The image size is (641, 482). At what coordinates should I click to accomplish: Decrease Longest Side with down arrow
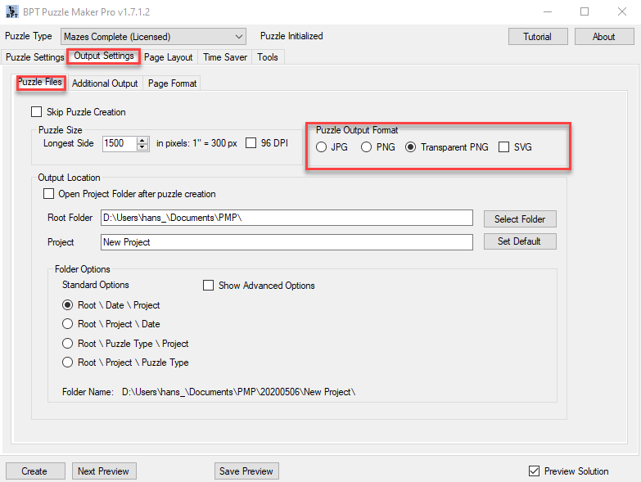[x=142, y=147]
